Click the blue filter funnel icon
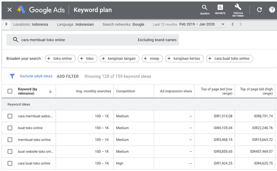This screenshot has width=277, height=171. click(x=12, y=76)
